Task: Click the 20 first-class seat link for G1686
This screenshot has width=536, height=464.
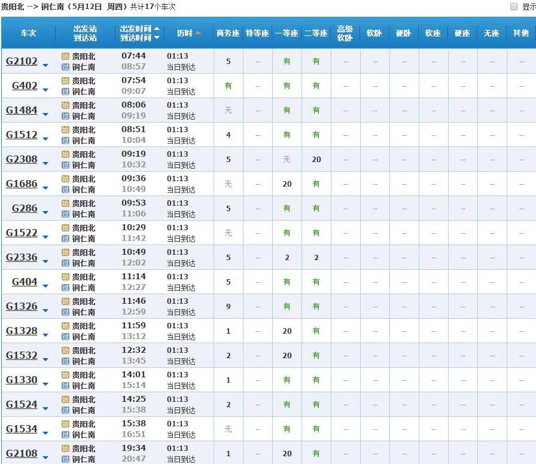Action: (287, 184)
